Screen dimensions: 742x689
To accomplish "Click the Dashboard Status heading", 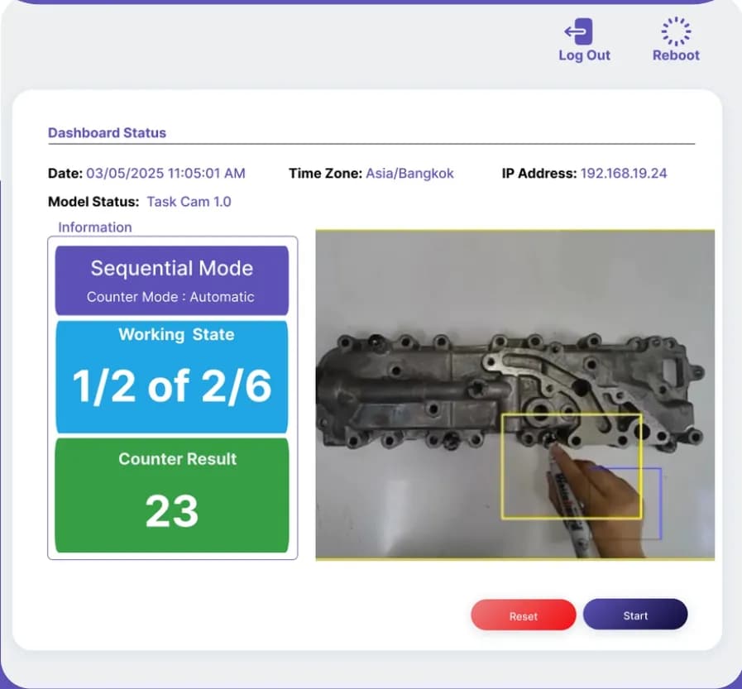I will click(107, 133).
